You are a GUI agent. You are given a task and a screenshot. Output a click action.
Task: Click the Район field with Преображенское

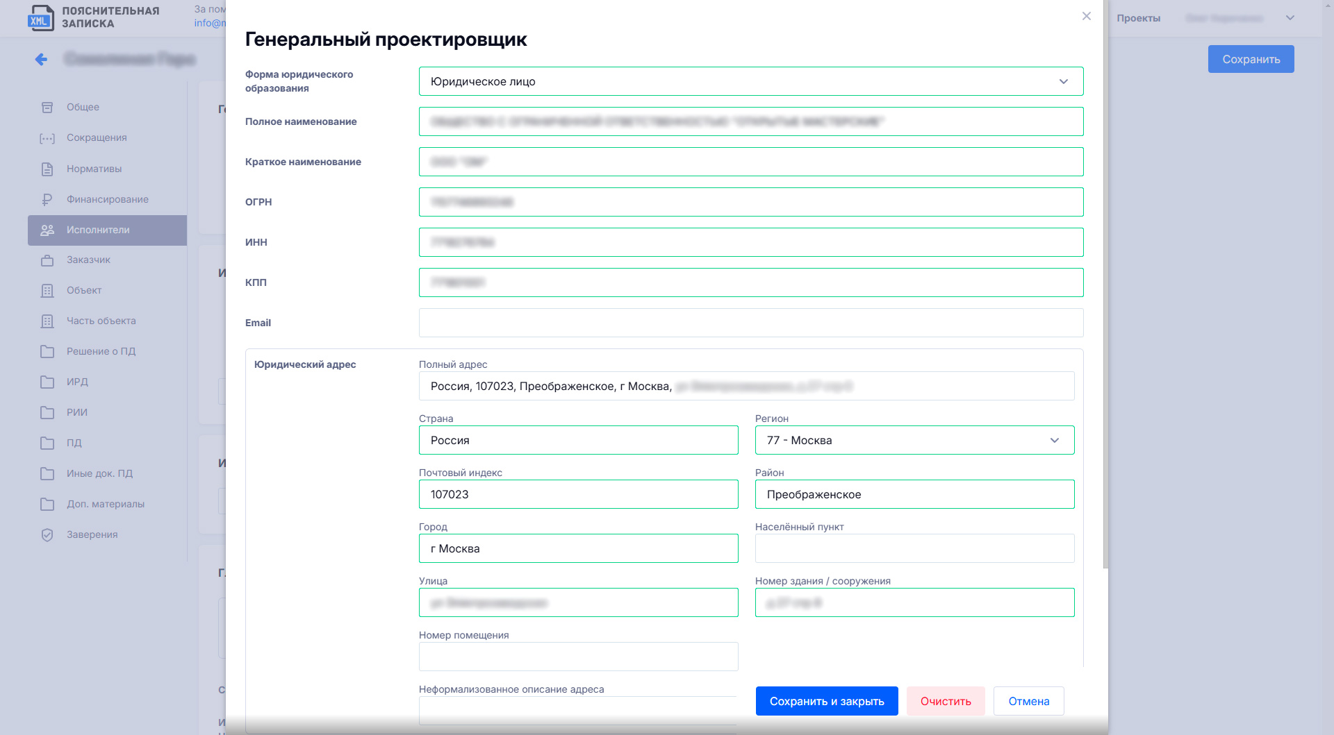pos(915,494)
